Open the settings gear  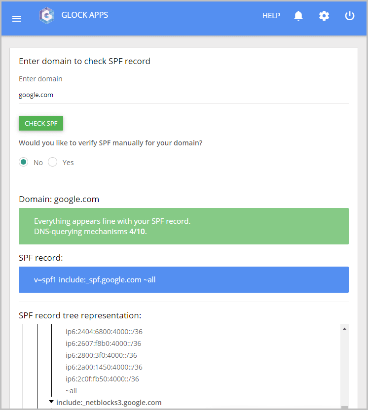point(324,16)
